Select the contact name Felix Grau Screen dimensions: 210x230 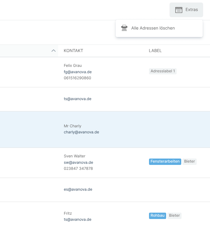(x=73, y=65)
